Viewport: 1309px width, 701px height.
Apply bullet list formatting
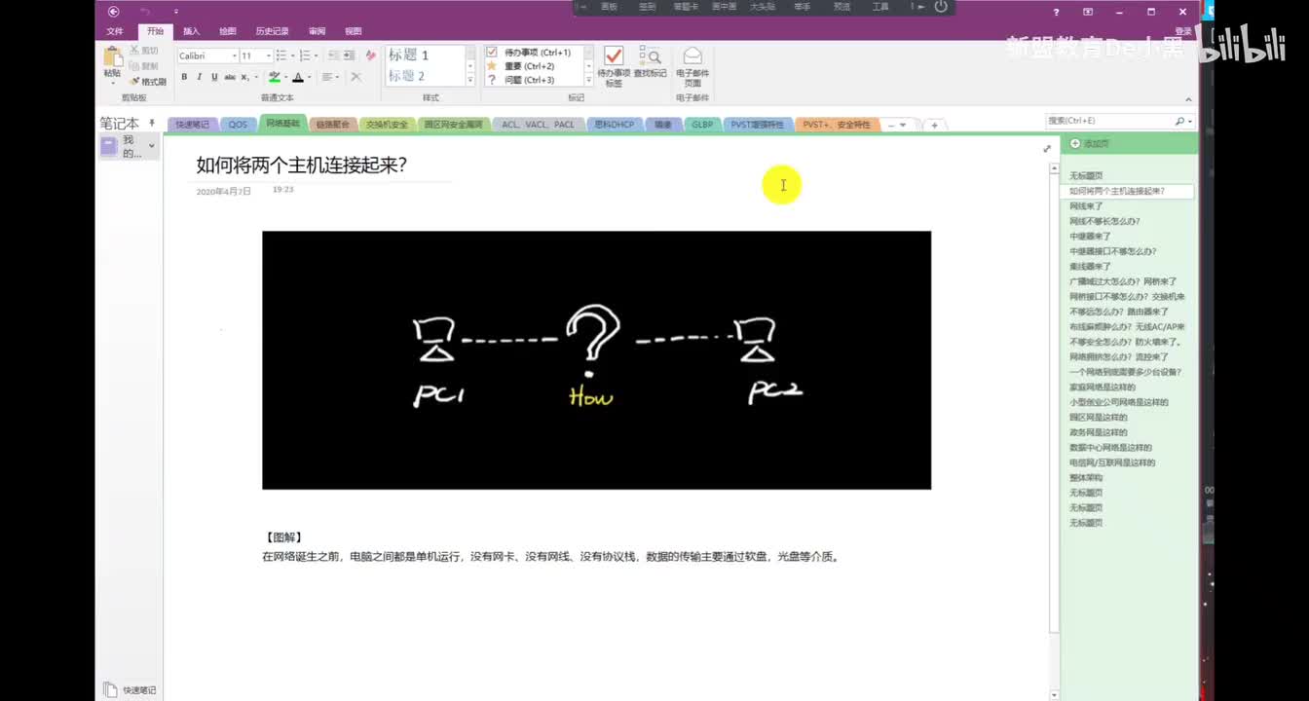pos(280,55)
